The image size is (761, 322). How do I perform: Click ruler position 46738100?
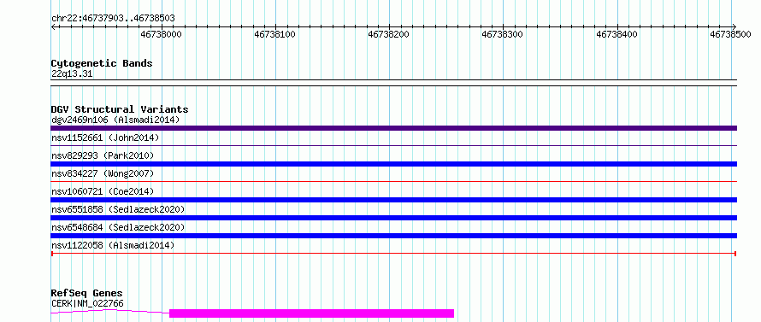click(275, 34)
